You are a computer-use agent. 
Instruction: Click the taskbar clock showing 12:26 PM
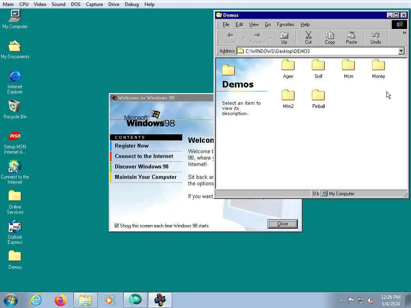point(391,300)
